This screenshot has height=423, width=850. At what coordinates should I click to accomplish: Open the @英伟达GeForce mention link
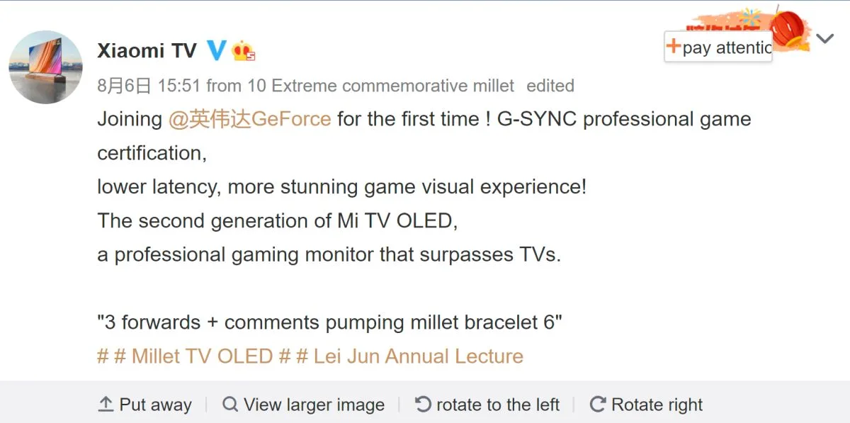pyautogui.click(x=249, y=118)
